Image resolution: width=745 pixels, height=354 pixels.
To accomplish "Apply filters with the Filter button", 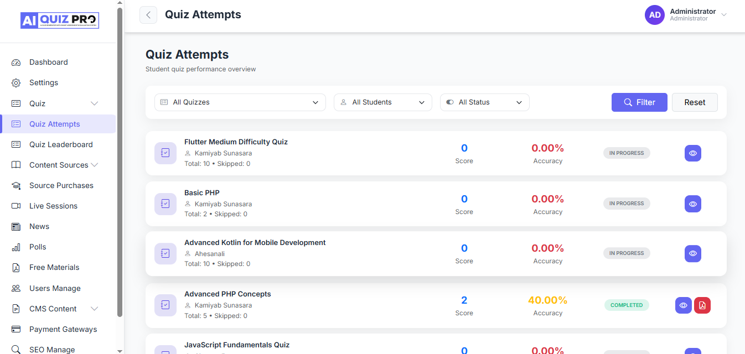I will tap(639, 102).
